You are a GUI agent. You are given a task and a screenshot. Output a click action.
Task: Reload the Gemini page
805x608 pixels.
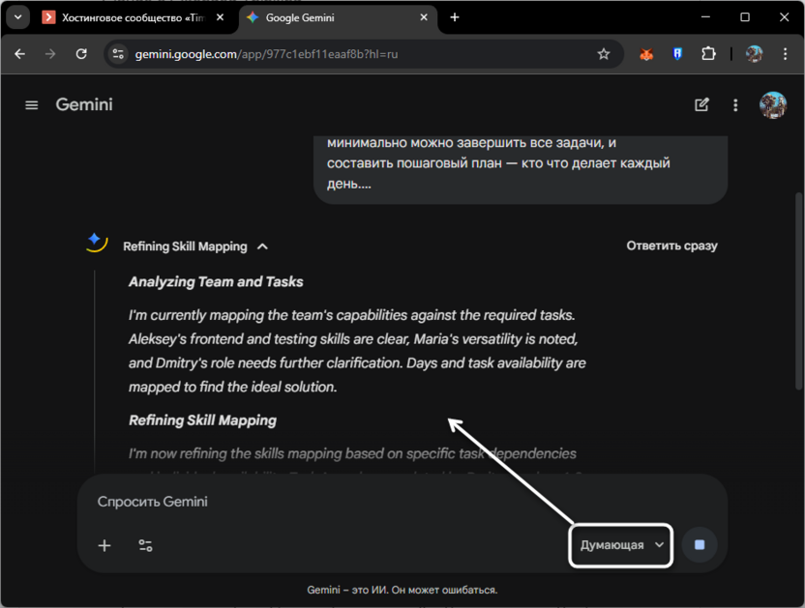point(81,54)
